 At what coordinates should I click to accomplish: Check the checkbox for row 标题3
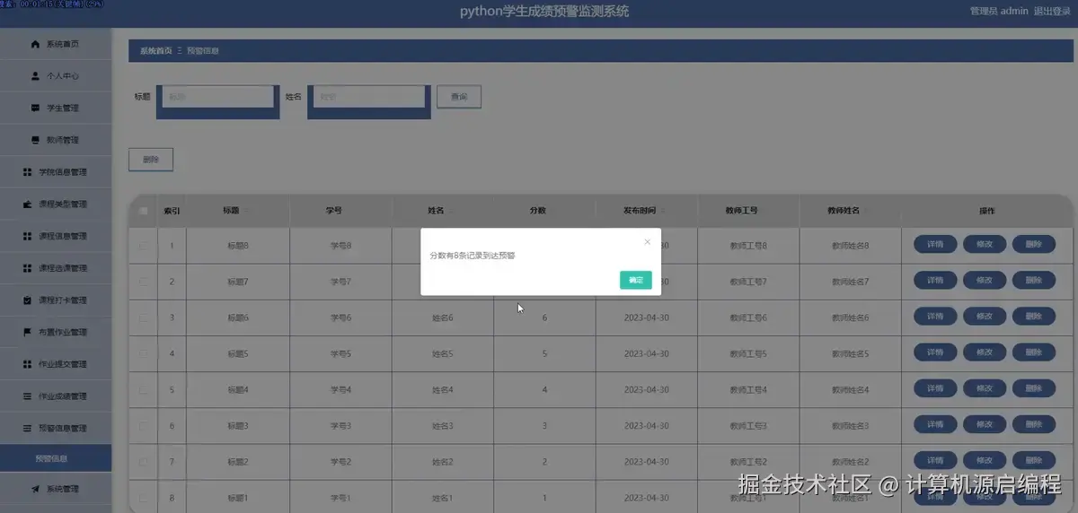pyautogui.click(x=144, y=425)
